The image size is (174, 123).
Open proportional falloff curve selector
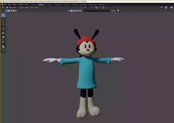[106, 7]
